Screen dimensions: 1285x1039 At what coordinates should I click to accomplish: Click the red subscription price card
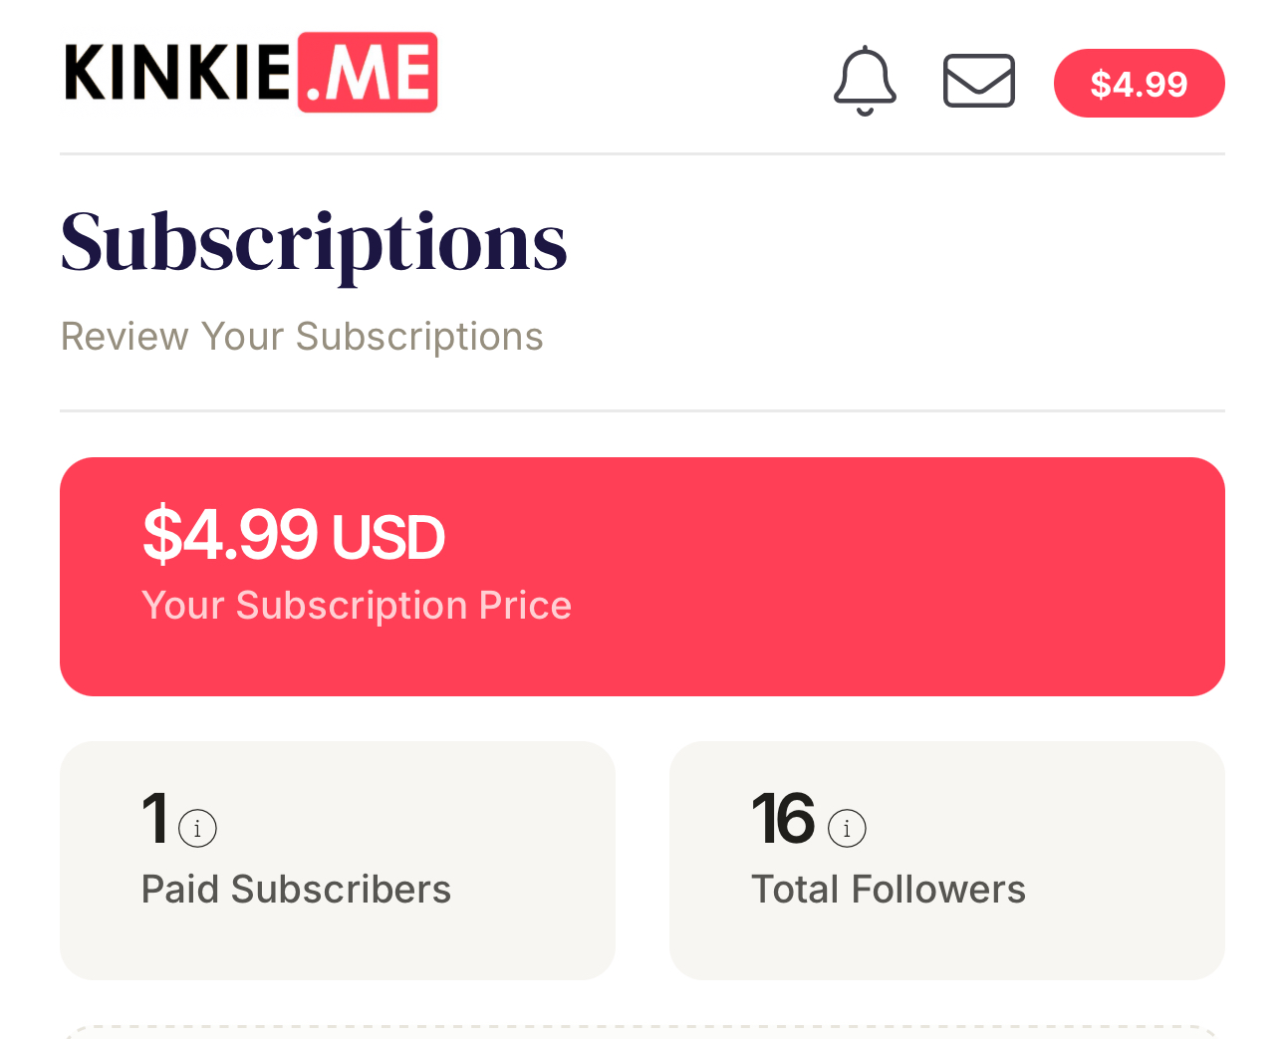(x=642, y=577)
